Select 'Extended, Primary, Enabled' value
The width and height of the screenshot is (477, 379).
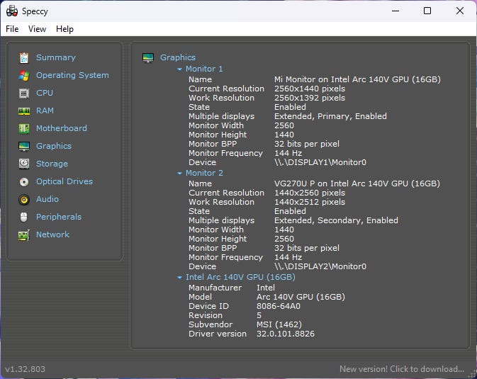(330, 116)
